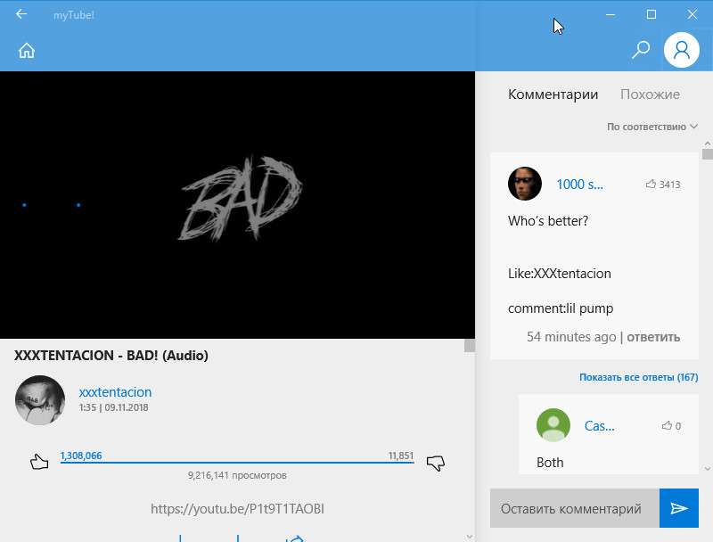Close the myTube! window
Viewport: 713px width, 542px height.
coord(693,14)
